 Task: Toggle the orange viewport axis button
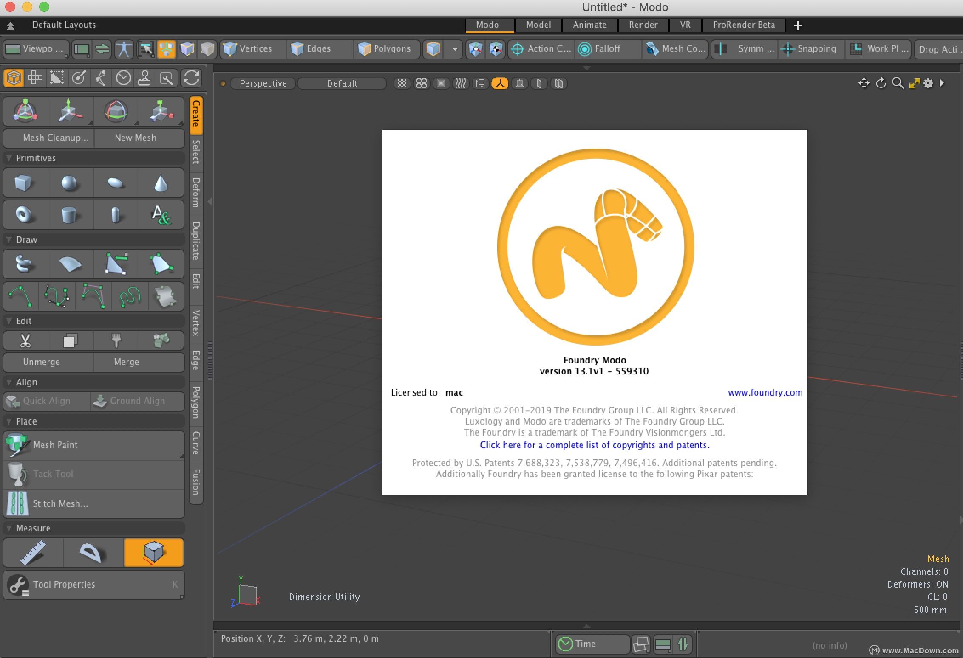tap(500, 84)
